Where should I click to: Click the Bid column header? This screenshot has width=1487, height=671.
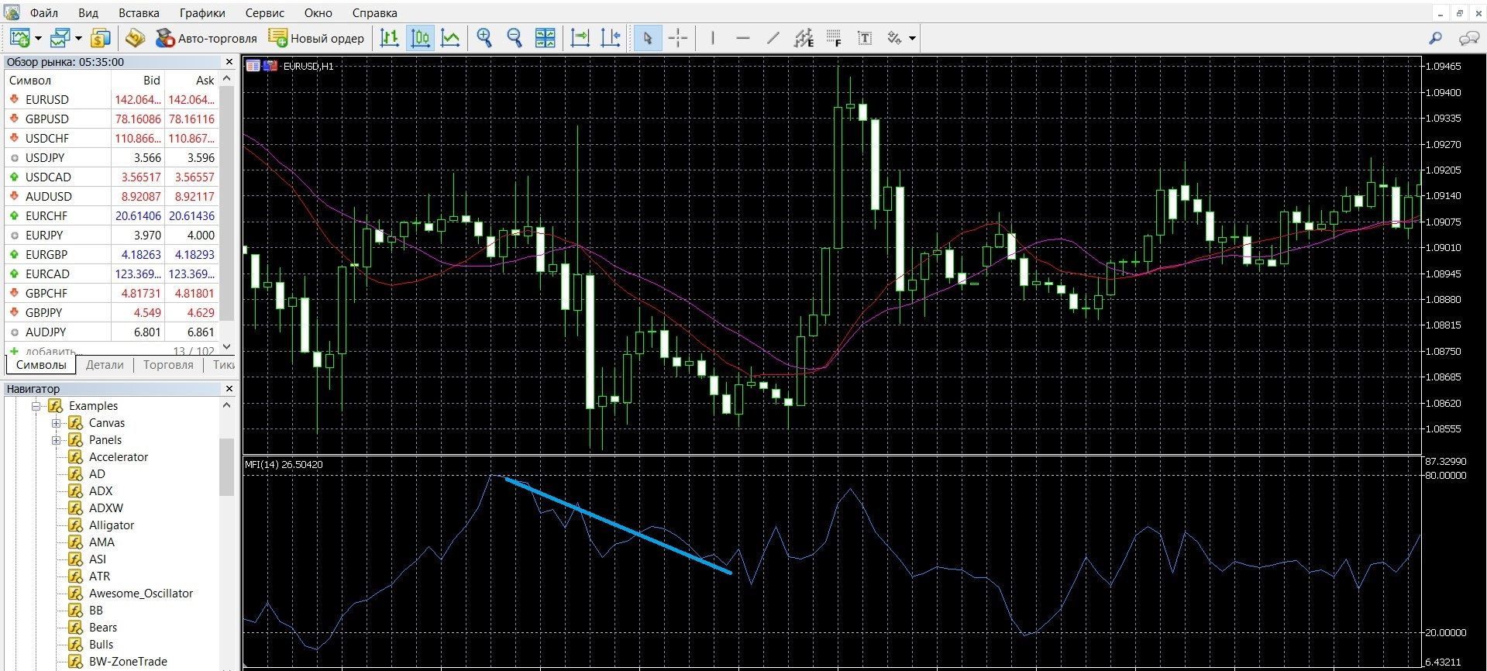[x=138, y=80]
